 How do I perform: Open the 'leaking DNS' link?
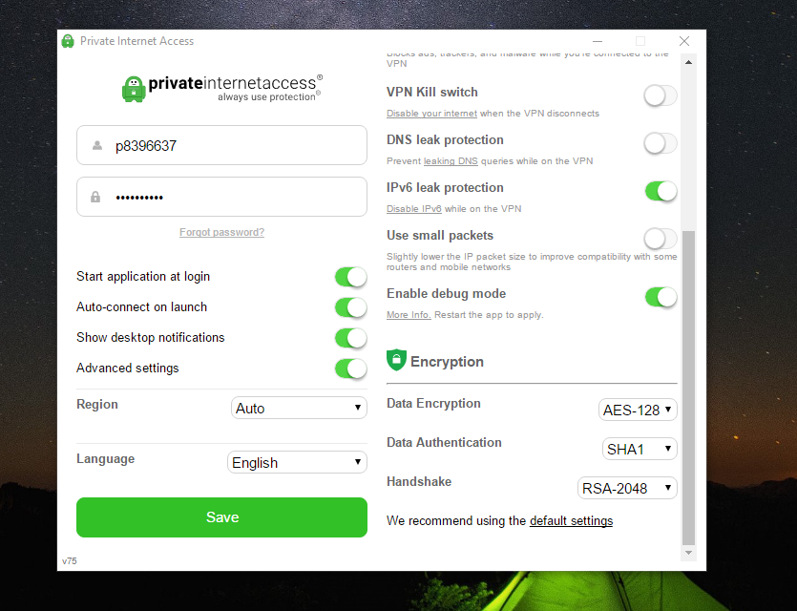point(451,161)
